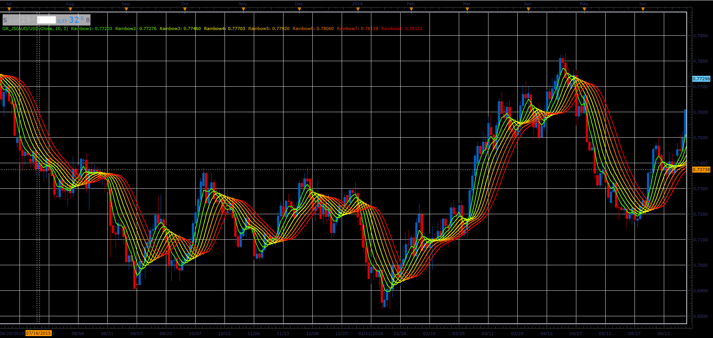Click the Aug month marker triangle

pos(70,10)
